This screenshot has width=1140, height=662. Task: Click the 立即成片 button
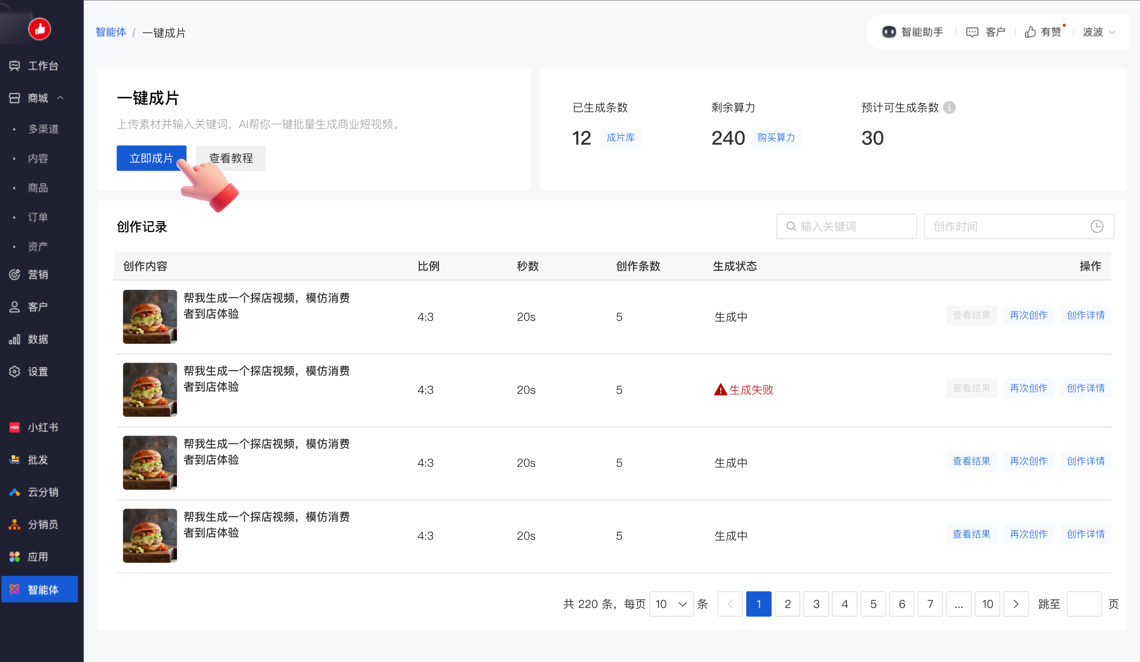[x=151, y=158]
